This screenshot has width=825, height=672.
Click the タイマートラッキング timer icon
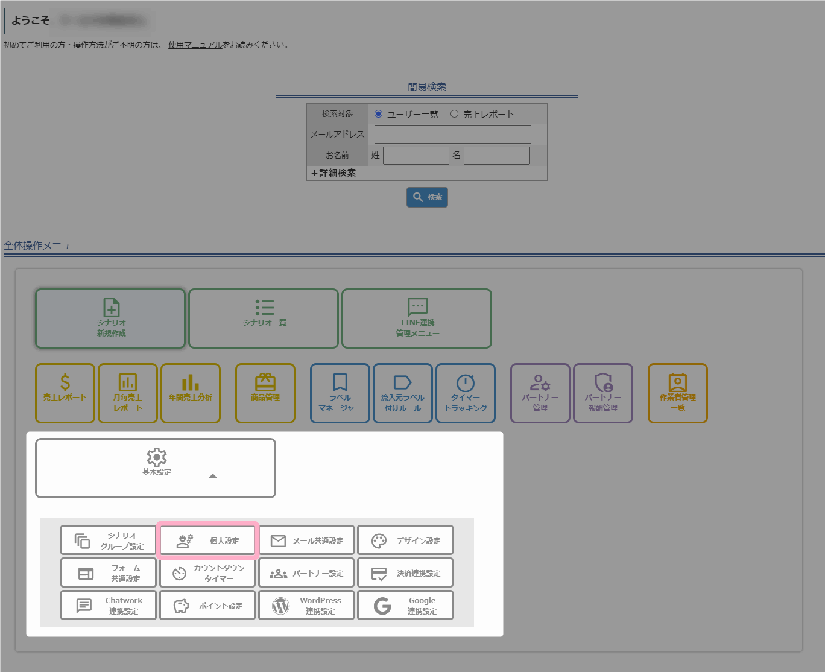(x=465, y=393)
